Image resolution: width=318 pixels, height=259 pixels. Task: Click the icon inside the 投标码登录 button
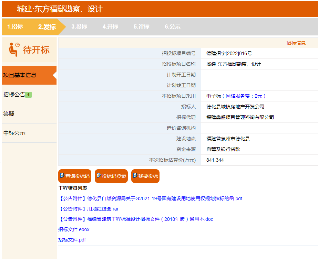(x=99, y=176)
